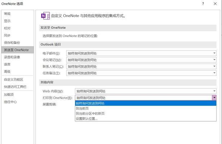222x144 pixels.
Task: Select highlighted 始终询问发送到何处 list entry
Action: (x=145, y=103)
